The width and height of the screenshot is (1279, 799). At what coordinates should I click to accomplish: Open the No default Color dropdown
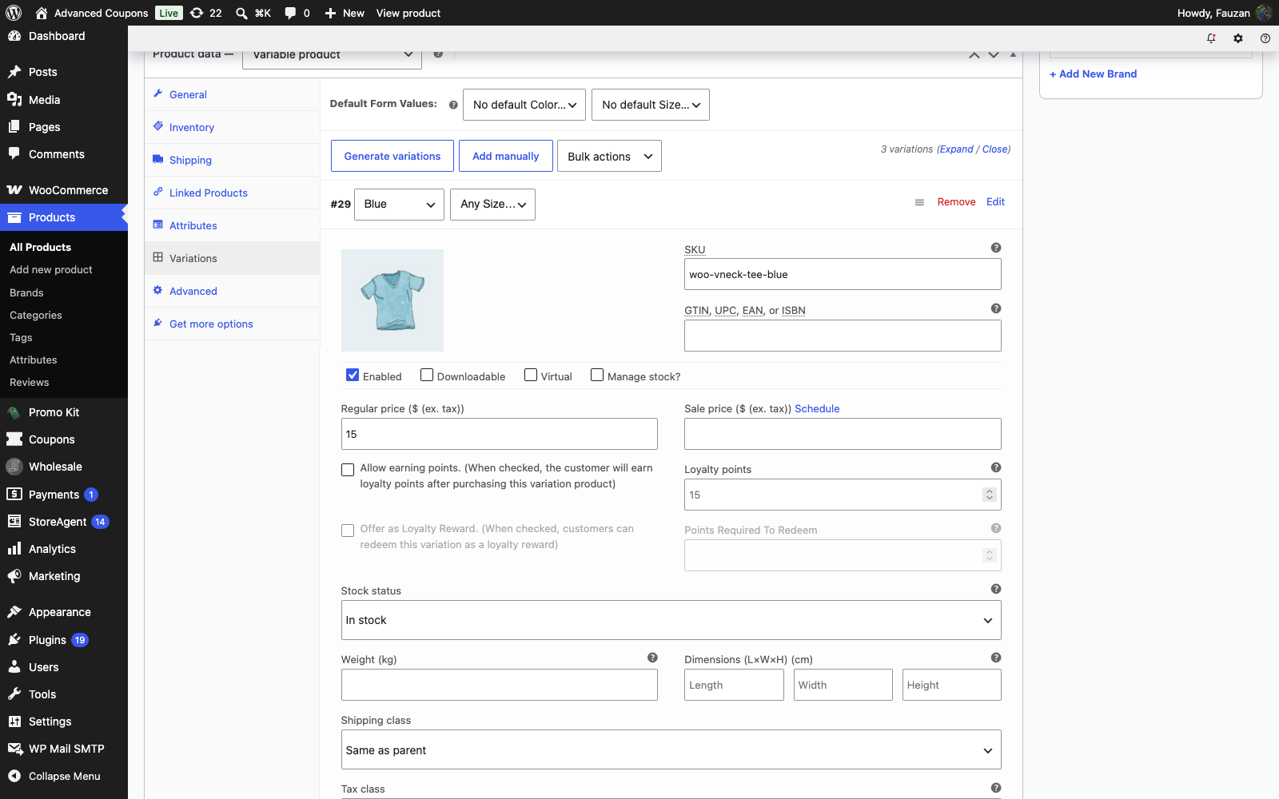tap(524, 105)
